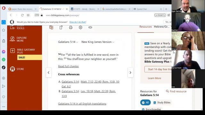This screenshot has height=115, width=205.
Task: Click the Read full chapter link
Action: point(69,66)
